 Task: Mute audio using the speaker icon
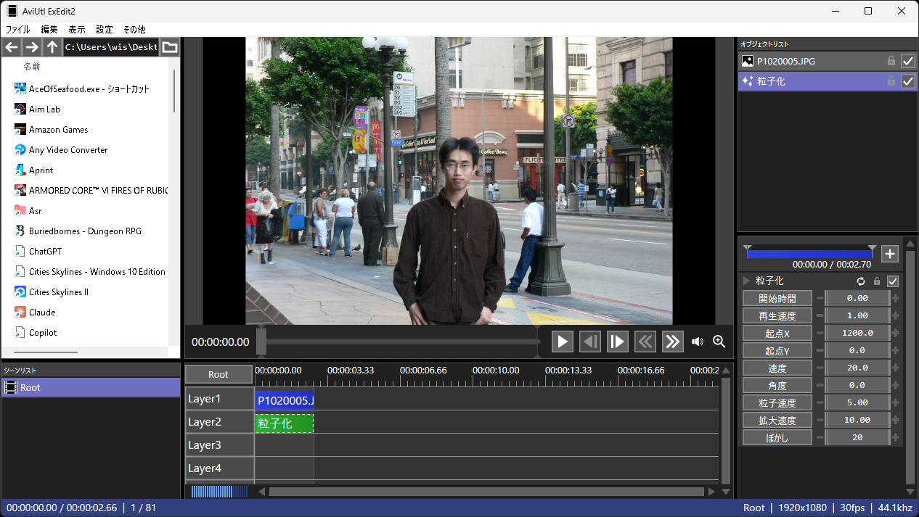pyautogui.click(x=697, y=342)
